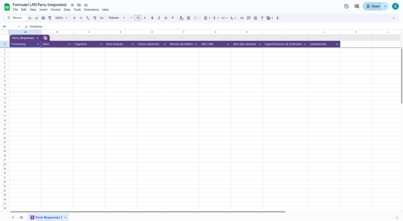Open the fill color picker

181,18
